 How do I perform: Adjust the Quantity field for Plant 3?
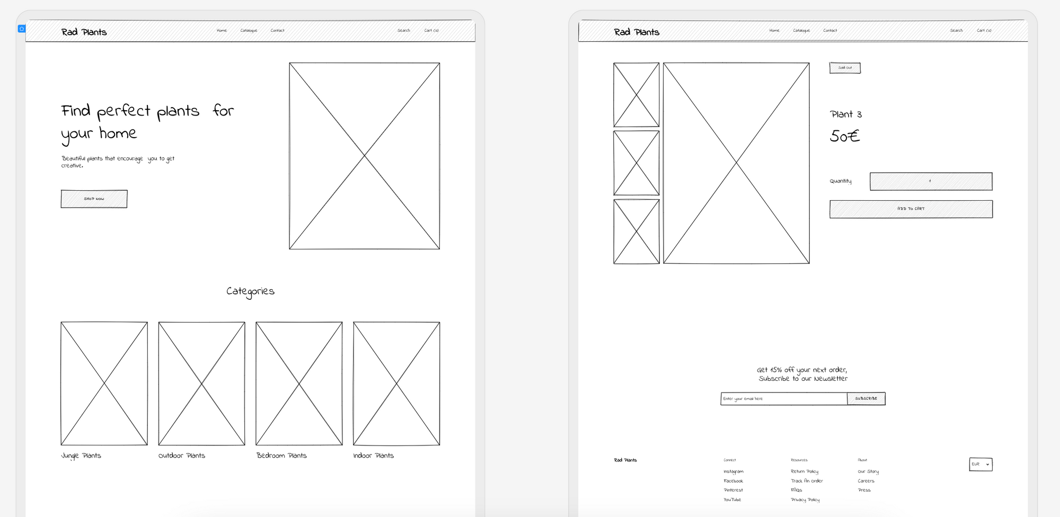tap(930, 181)
